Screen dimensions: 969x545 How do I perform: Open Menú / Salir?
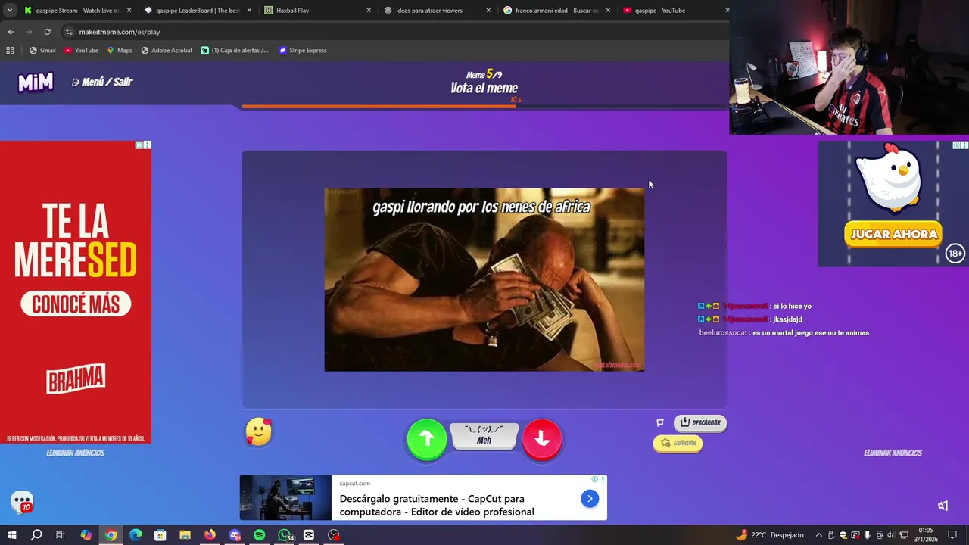point(101,82)
